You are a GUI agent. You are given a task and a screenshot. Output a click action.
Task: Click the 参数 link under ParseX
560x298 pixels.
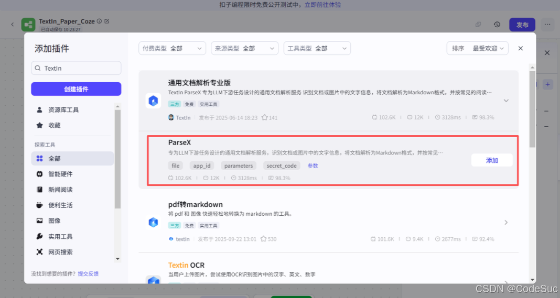point(313,165)
